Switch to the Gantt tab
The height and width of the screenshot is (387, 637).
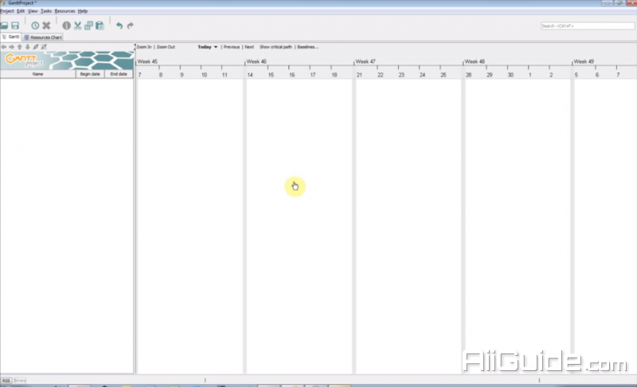pyautogui.click(x=11, y=37)
